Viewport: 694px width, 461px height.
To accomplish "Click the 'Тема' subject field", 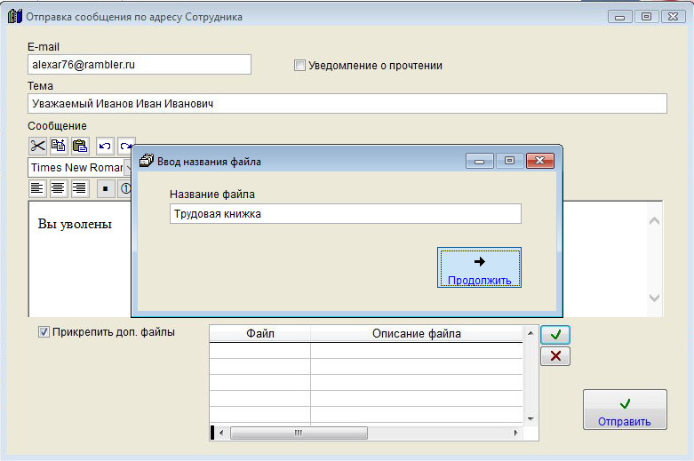I will coord(347,104).
